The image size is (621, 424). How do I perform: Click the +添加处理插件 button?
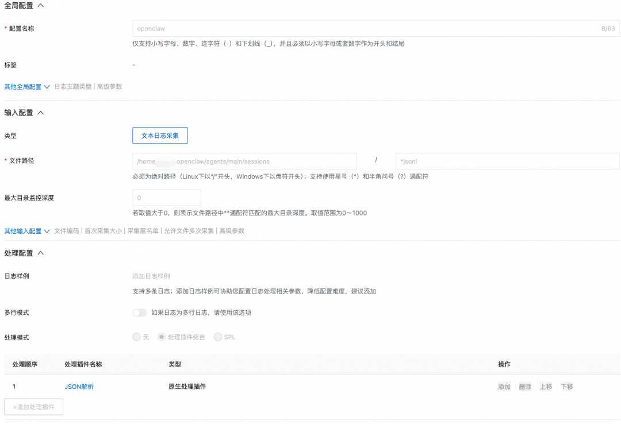click(x=33, y=406)
